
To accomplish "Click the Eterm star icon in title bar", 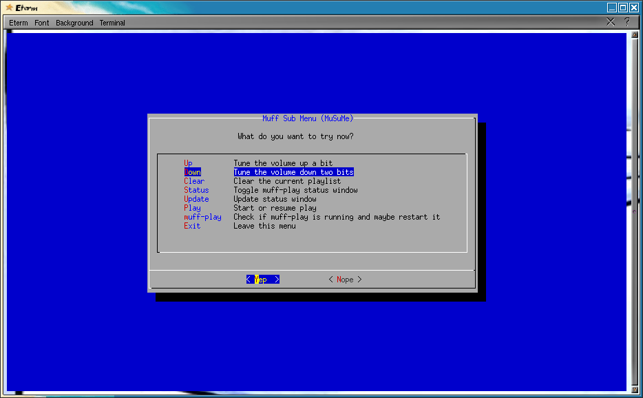I will pos(9,8).
